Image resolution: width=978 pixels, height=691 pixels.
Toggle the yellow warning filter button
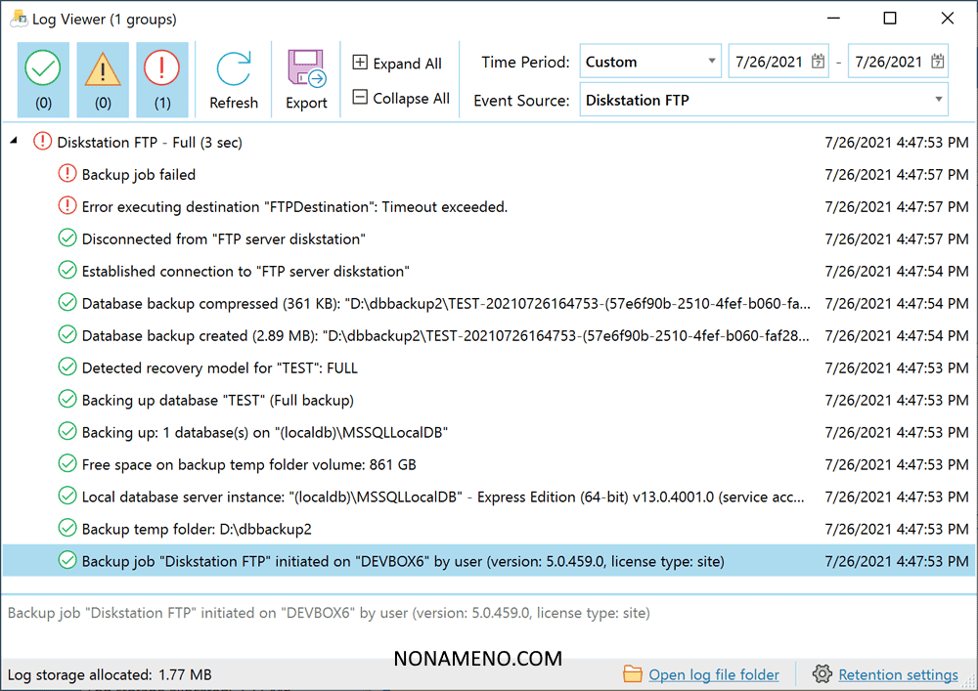coord(103,77)
